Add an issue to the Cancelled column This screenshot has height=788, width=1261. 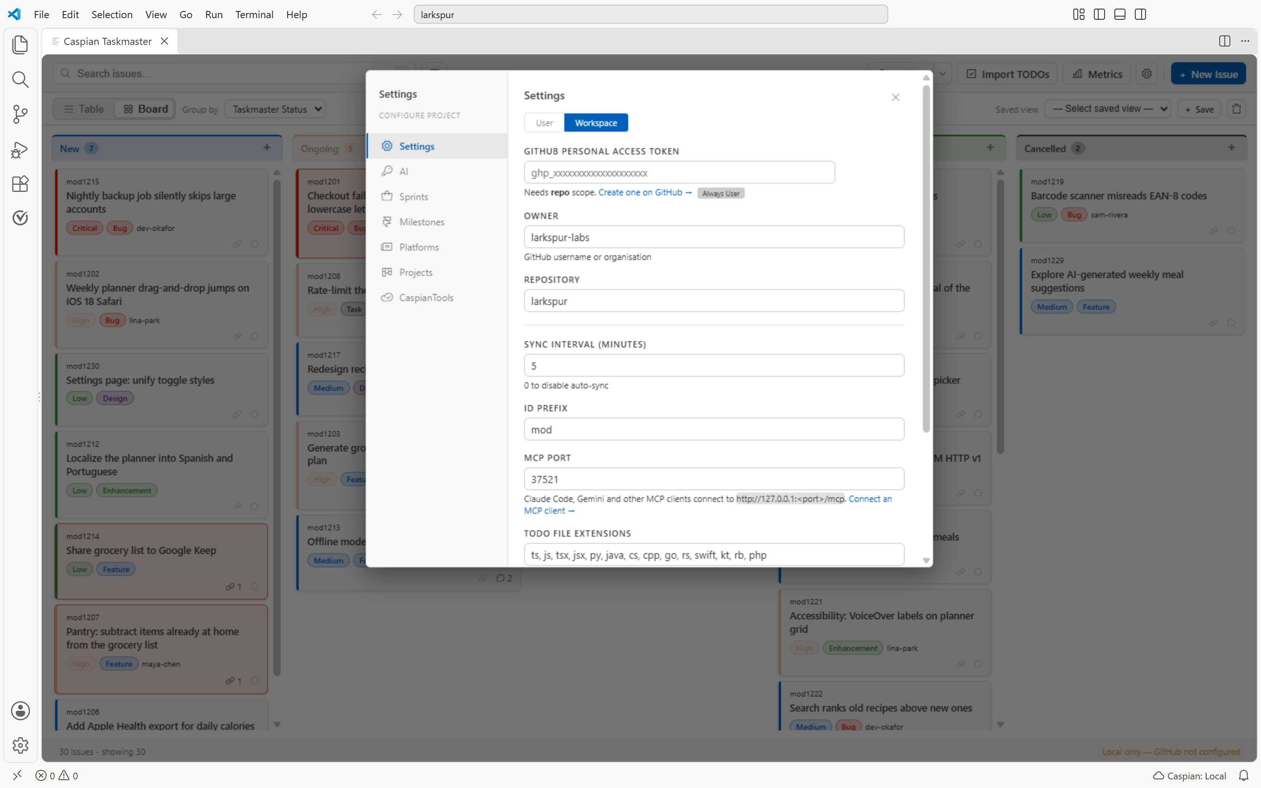(x=1231, y=148)
